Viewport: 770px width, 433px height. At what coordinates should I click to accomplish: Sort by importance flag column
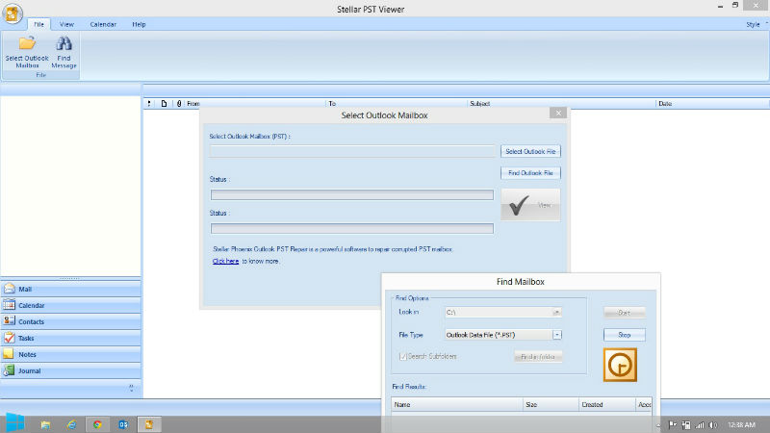click(149, 104)
